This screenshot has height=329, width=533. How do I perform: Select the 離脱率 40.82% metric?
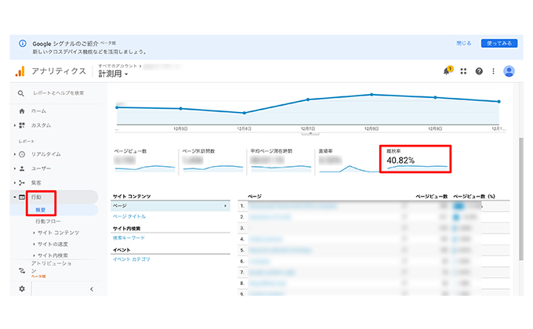coord(415,159)
